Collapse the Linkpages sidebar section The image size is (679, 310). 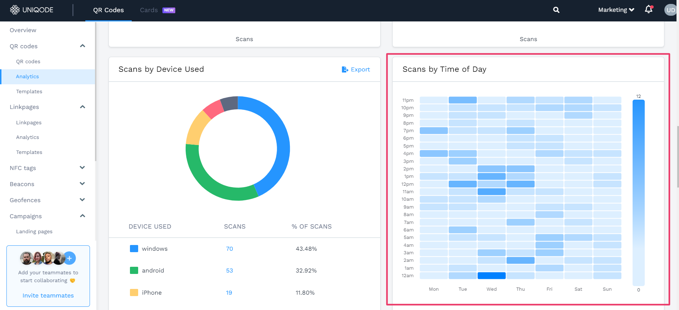pos(82,107)
